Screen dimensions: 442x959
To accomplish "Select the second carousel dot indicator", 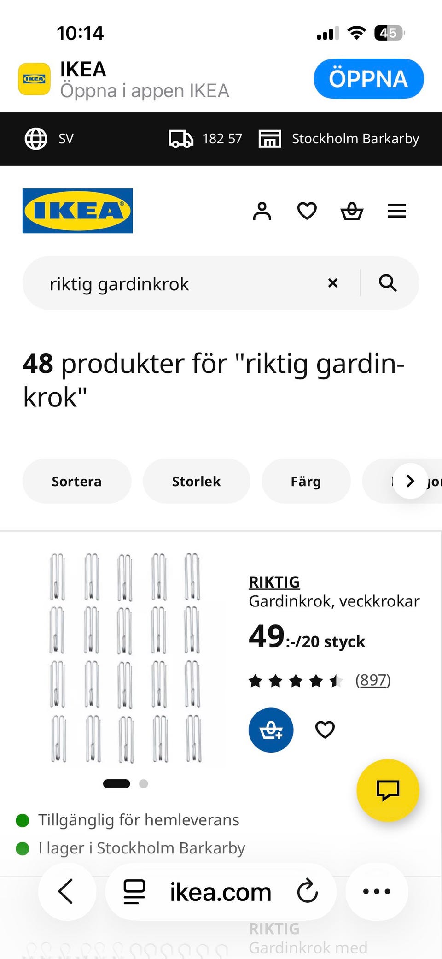I will click(x=143, y=783).
